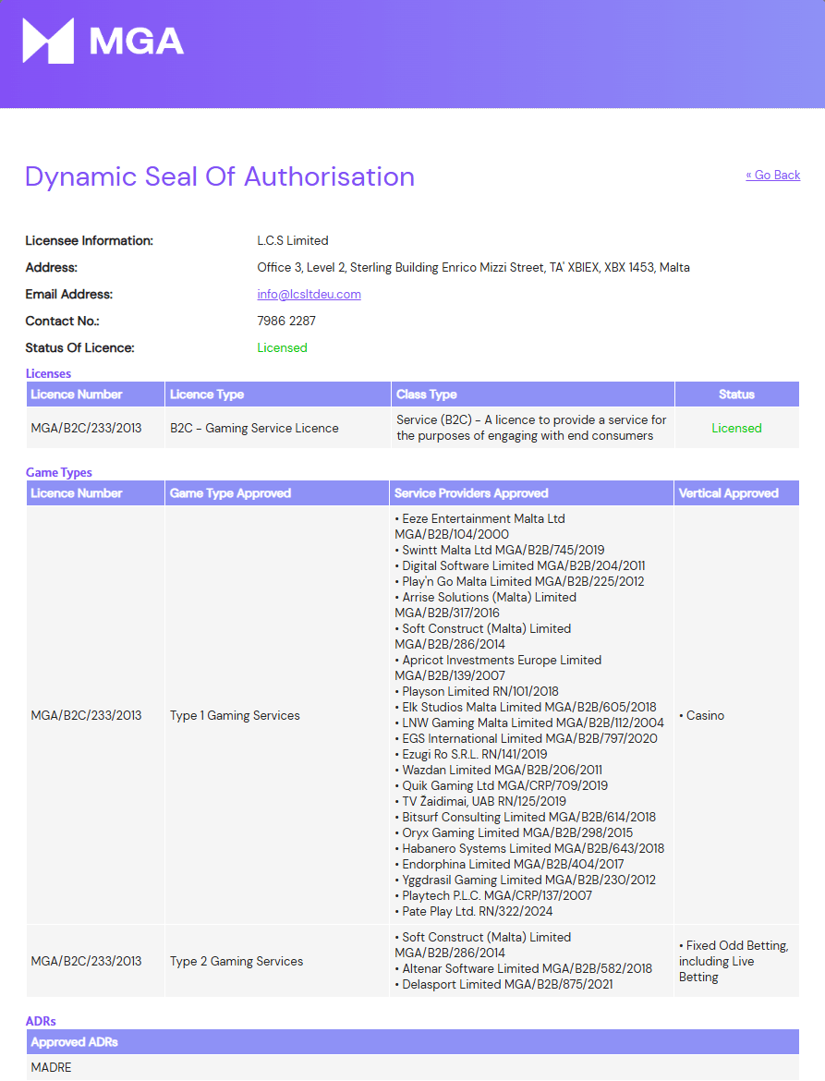Click the Class Type column header
The width and height of the screenshot is (825, 1081).
coord(427,395)
